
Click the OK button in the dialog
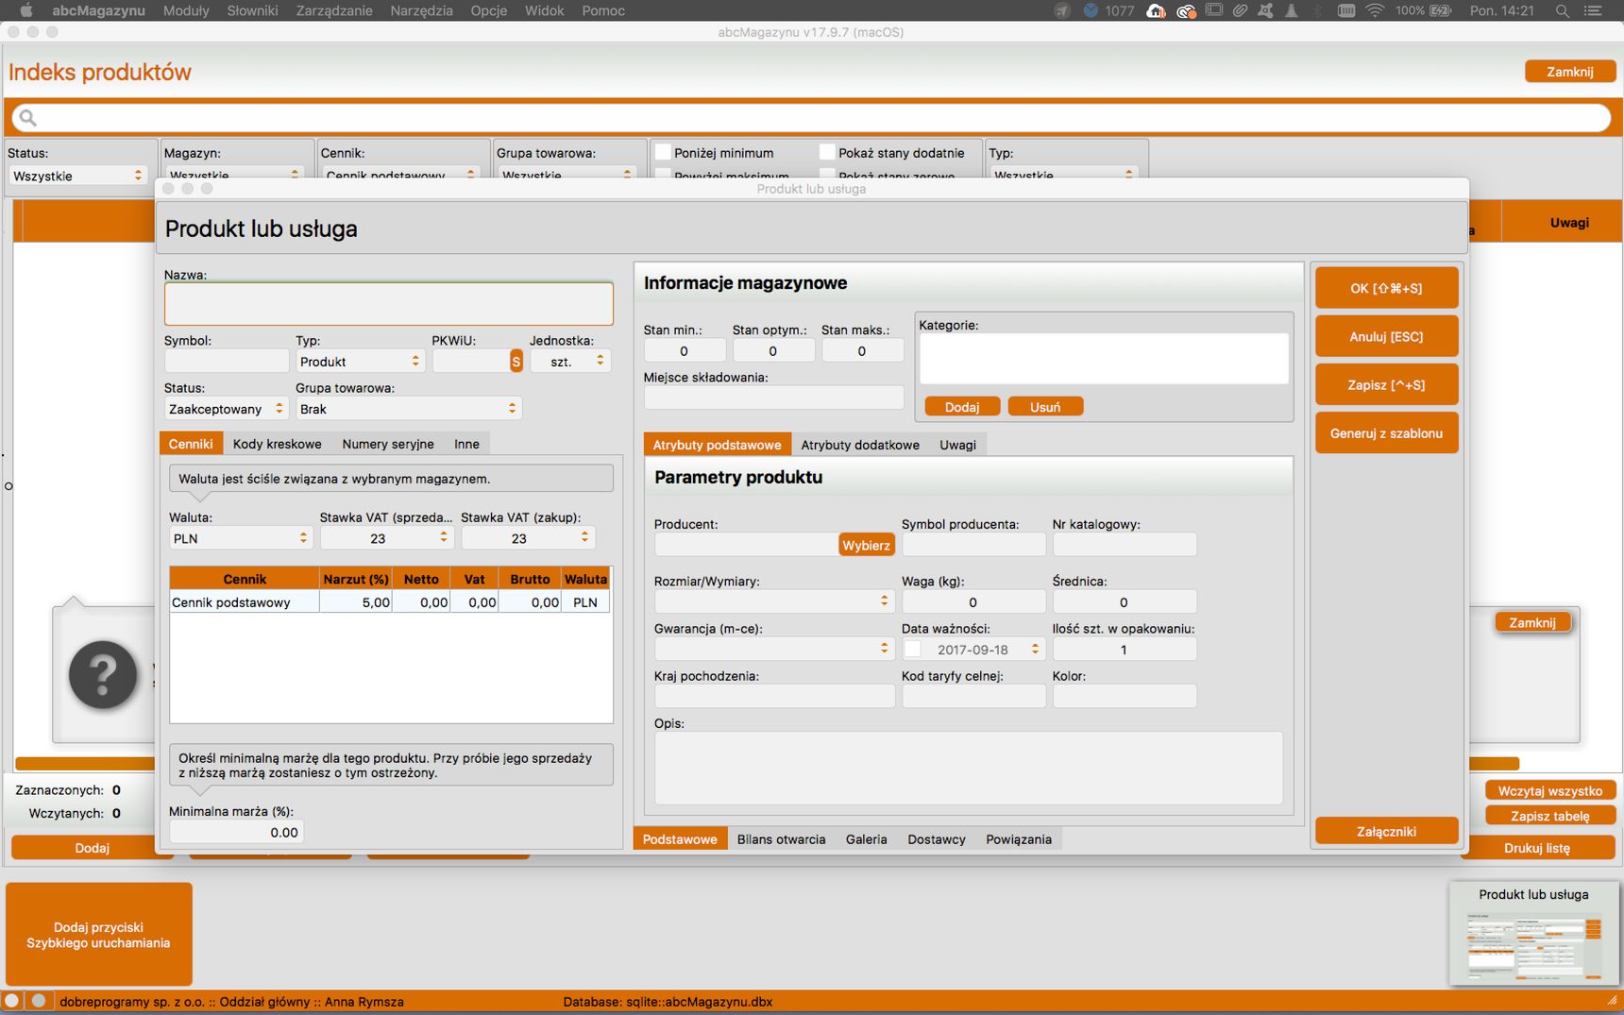pos(1386,288)
